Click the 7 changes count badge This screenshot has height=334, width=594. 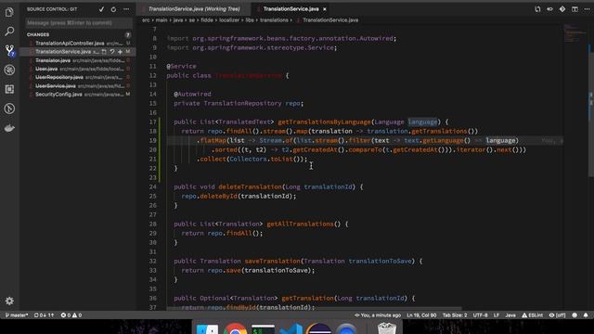(x=128, y=35)
